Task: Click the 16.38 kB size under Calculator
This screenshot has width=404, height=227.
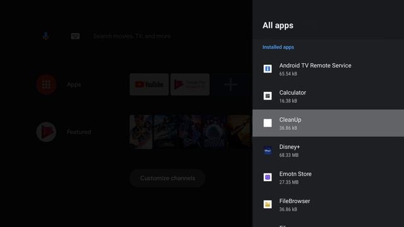Action: click(x=288, y=101)
